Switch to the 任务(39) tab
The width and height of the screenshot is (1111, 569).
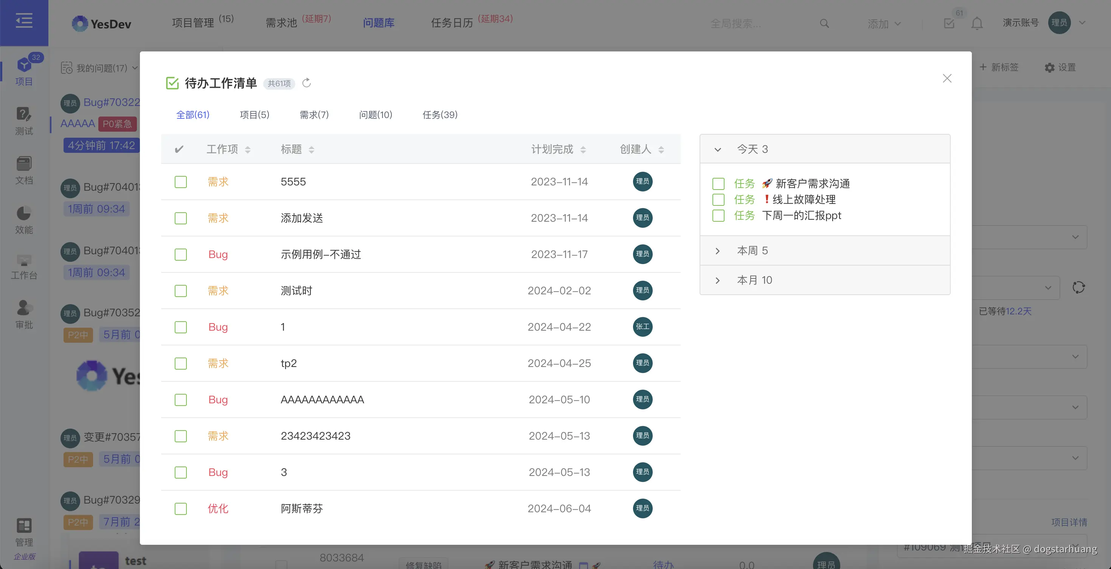439,115
